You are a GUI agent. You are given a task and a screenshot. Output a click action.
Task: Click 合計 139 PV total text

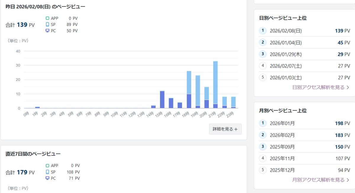20,25
